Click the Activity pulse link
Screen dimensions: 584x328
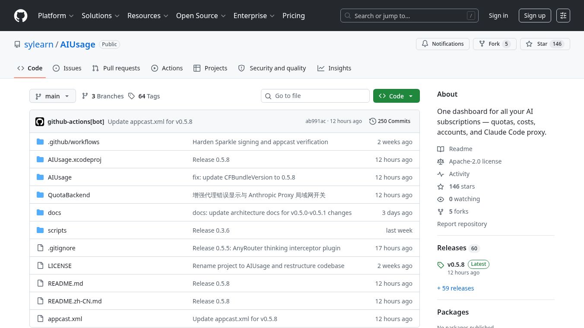459,174
